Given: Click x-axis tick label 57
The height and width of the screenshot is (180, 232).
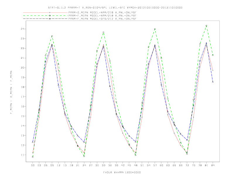Looking at the screenshot, I should coord(155,165).
